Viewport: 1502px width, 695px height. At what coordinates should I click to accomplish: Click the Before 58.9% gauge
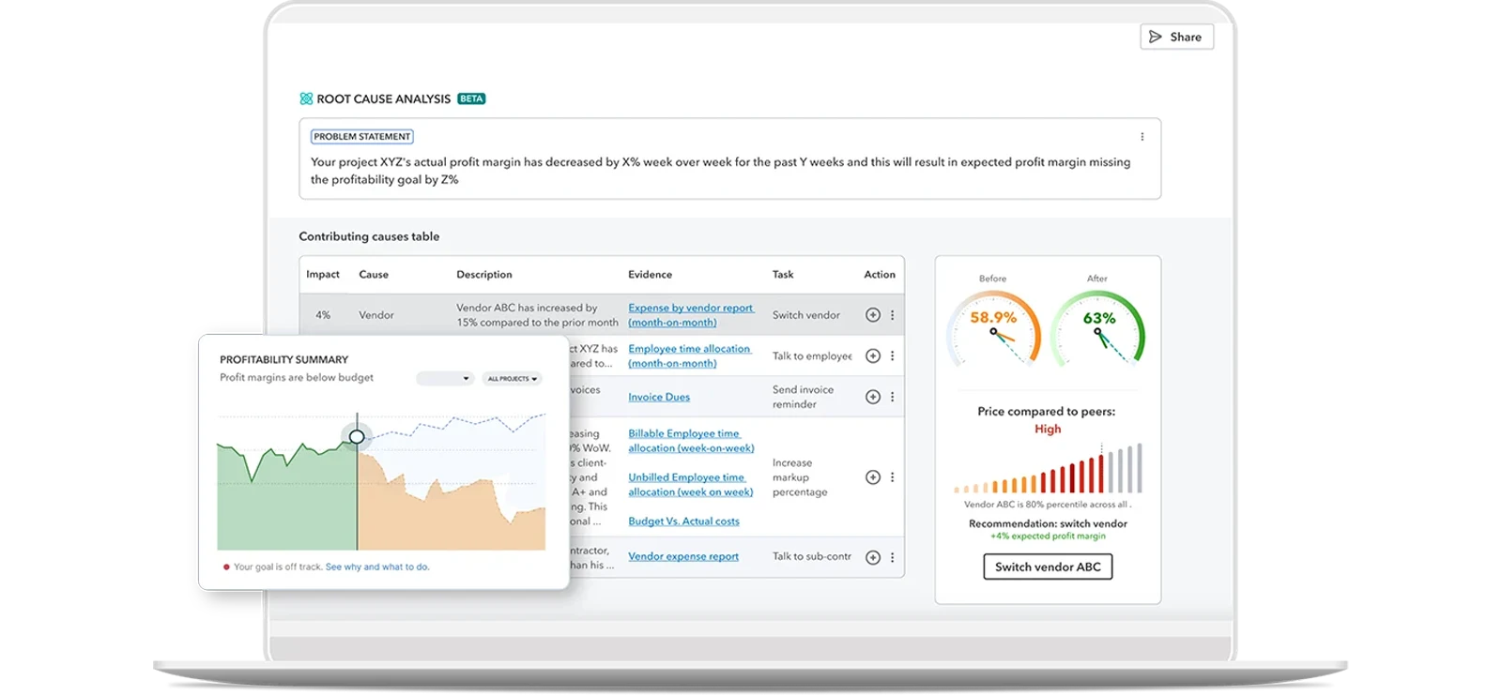coord(994,328)
